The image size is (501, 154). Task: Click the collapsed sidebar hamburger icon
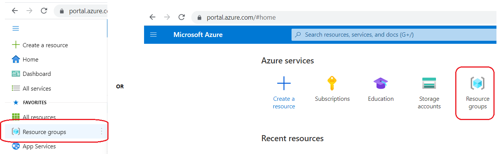16,28
